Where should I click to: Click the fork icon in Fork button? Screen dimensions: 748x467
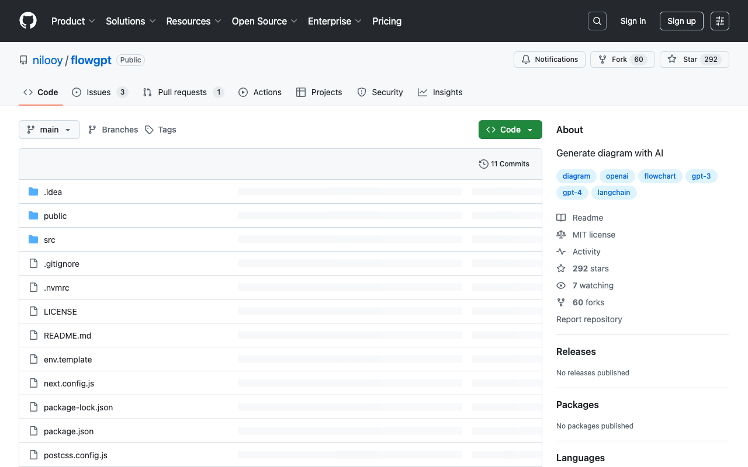point(602,60)
